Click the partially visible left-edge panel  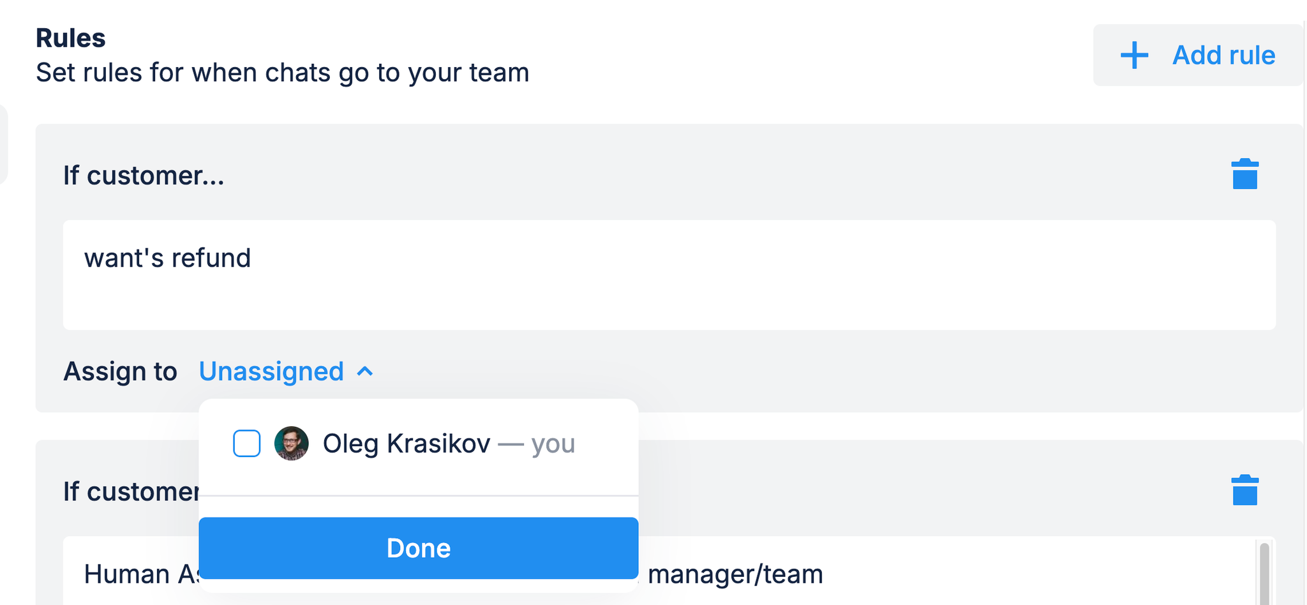[3, 144]
